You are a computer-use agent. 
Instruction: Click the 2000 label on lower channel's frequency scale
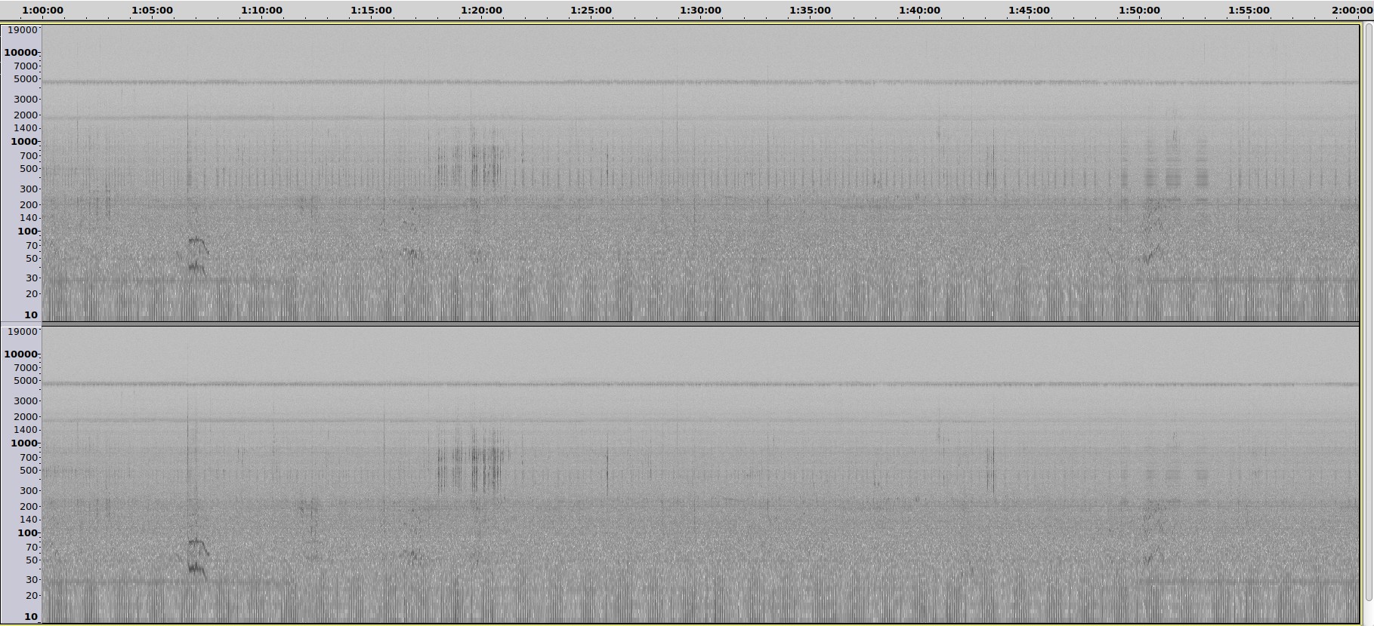tap(26, 417)
